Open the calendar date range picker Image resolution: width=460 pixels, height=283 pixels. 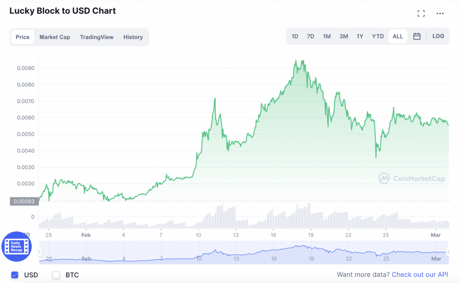pyautogui.click(x=417, y=36)
